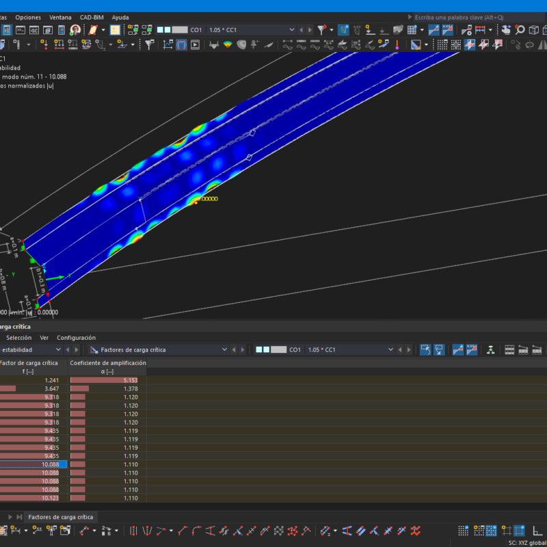Click the dotted grid settings icon
This screenshot has width=547, height=547.
[442, 44]
